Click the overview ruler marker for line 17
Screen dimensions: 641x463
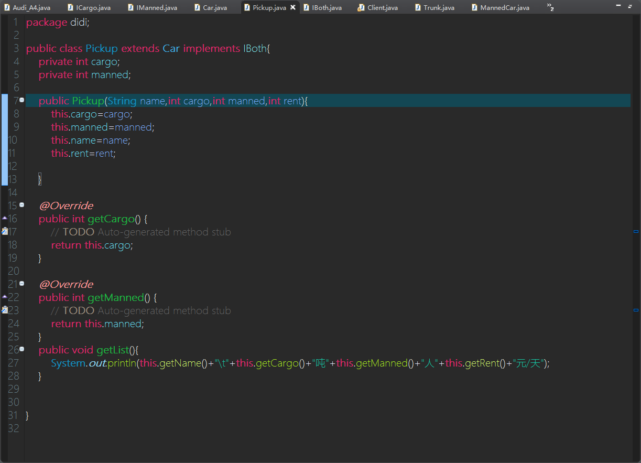coord(636,231)
